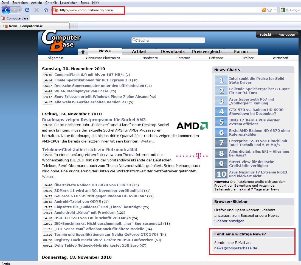Open a new tab with plus button
The image size is (301, 265).
[x=74, y=26]
